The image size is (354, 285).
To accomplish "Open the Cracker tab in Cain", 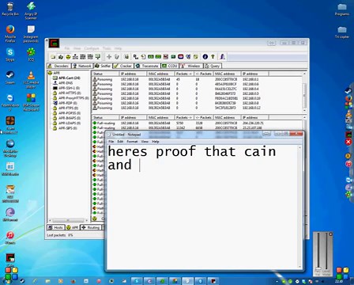I will pos(123,66).
